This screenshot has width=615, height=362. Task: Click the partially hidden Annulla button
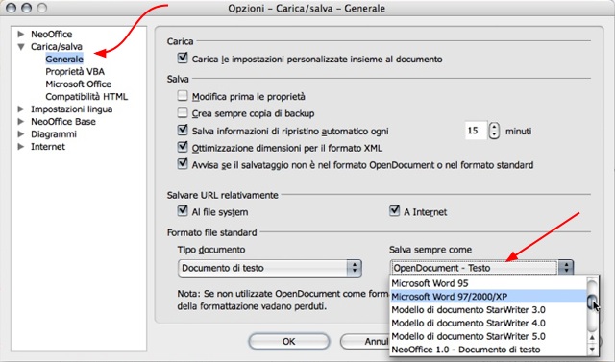[x=365, y=341]
